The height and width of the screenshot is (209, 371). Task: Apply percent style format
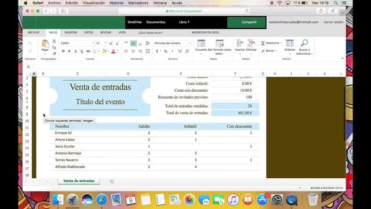(x=166, y=51)
